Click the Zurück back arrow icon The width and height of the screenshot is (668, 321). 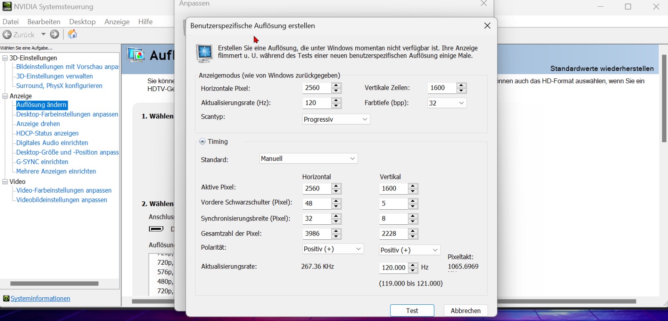7,35
